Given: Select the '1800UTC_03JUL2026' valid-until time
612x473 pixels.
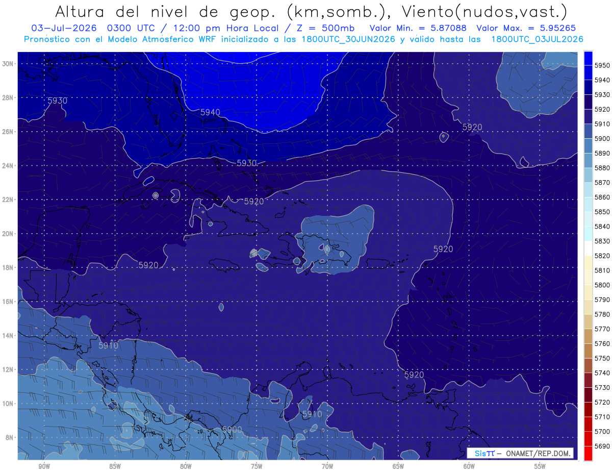Looking at the screenshot, I should [x=537, y=39].
